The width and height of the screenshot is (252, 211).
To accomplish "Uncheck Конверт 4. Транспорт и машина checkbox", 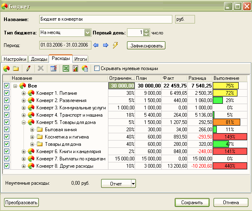I will coord(6,115).
